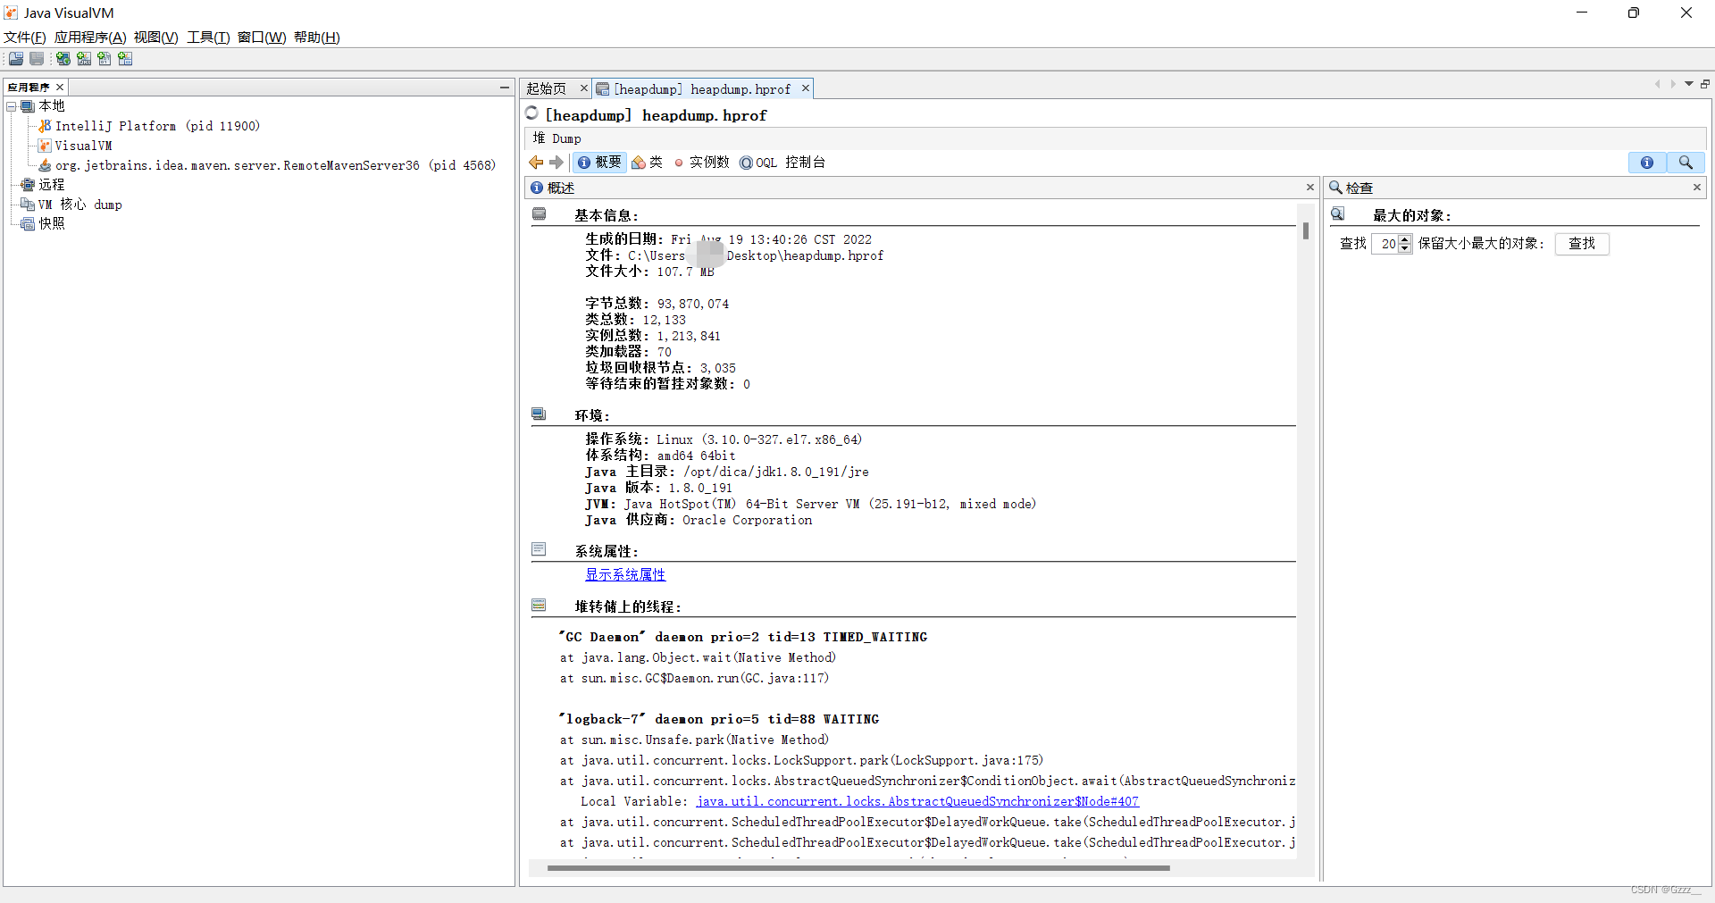
Task: Open the OQL 控制台 console view
Action: pyautogui.click(x=782, y=163)
